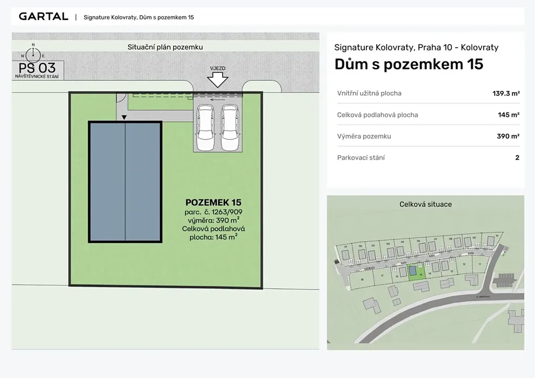Click the compass north indicator icon
Viewport: 535px width, 378px height.
(33, 54)
